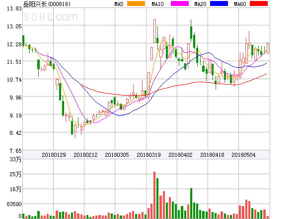Click the MA20 legend label

click(200, 4)
